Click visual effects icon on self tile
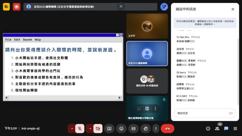Image resolution: width=242 pixels, height=136 pixels. [x=147, y=108]
